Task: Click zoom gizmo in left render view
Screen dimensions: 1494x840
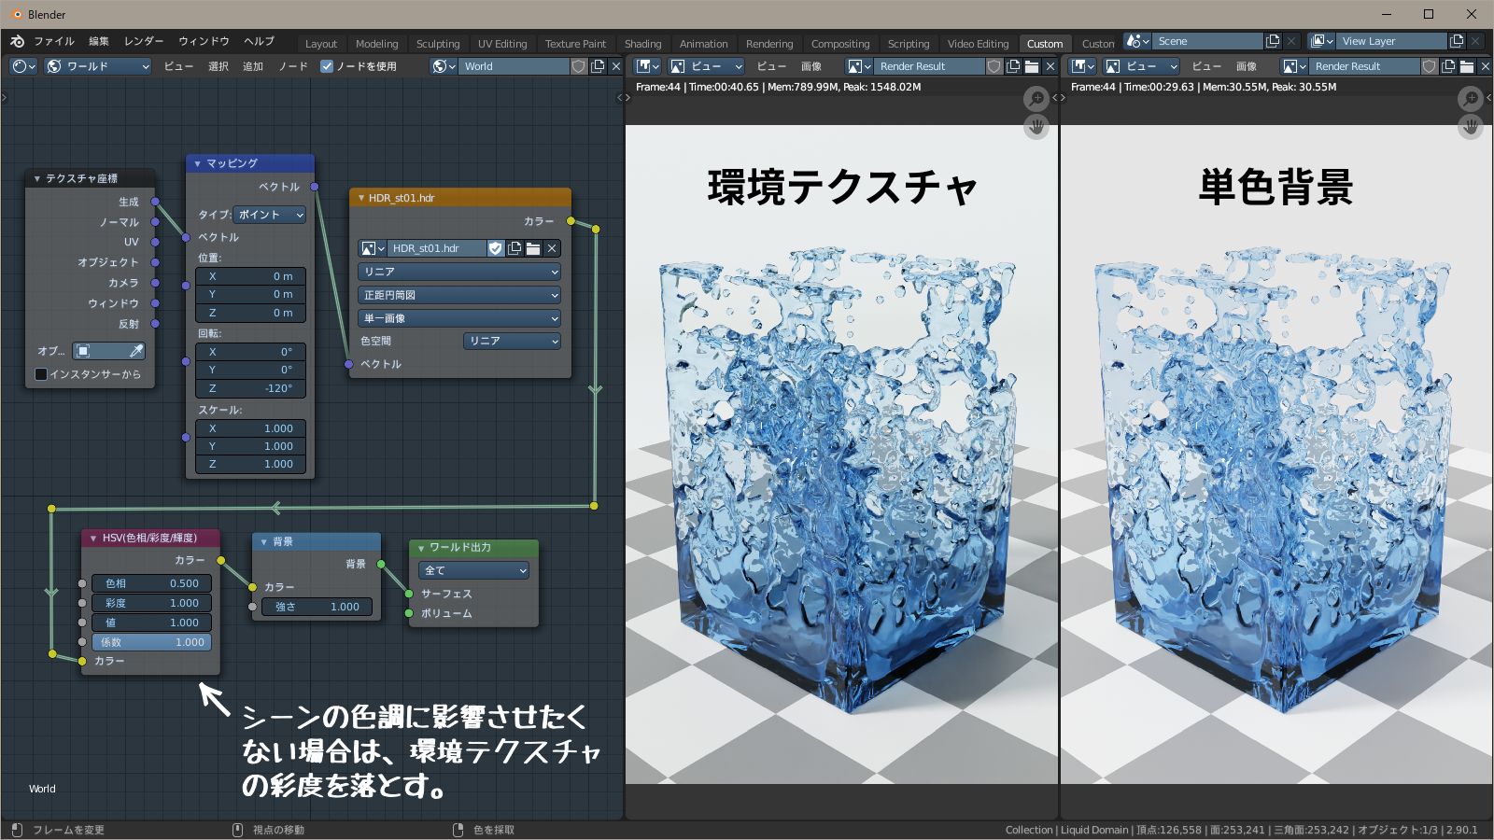Action: 1036,98
